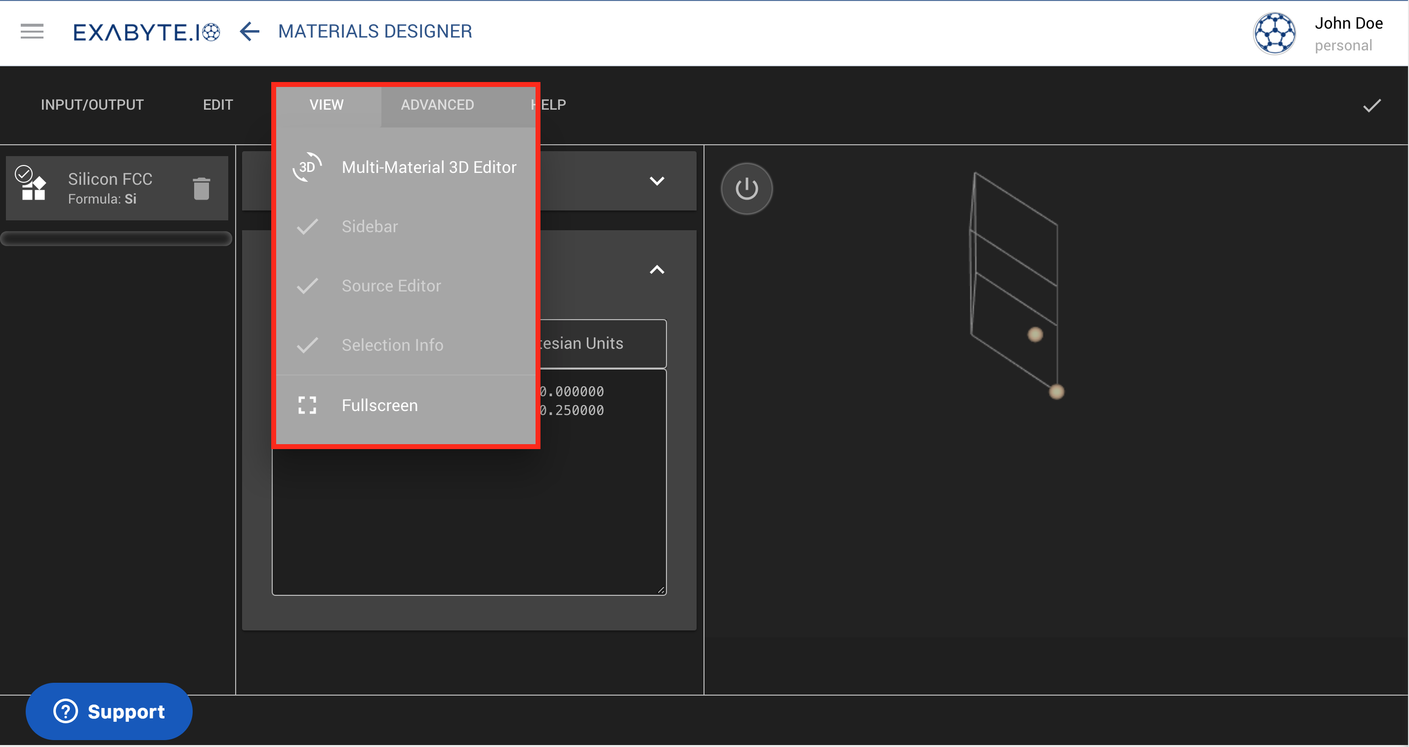Image resolution: width=1409 pixels, height=747 pixels.
Task: Toggle the Source Editor view option
Action: point(390,286)
